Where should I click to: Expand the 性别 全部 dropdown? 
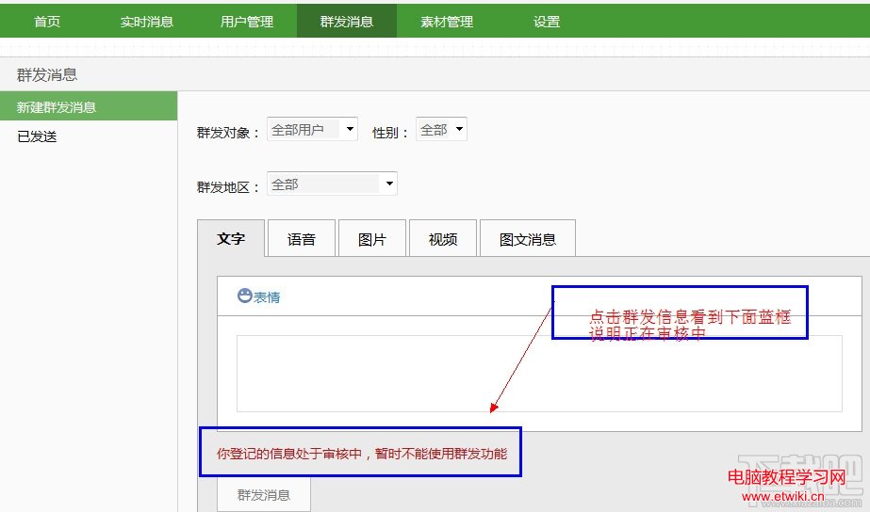click(x=442, y=129)
